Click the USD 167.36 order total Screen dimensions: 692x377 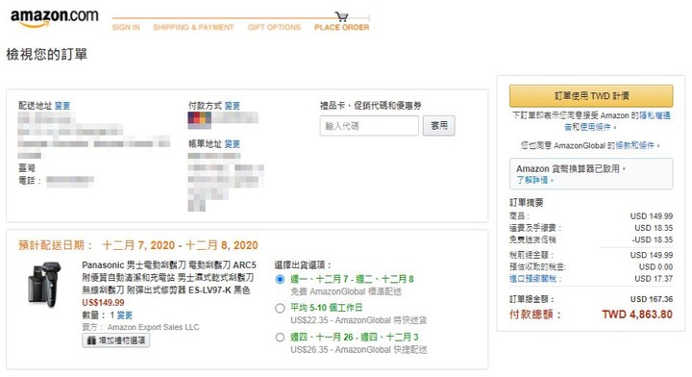point(652,299)
